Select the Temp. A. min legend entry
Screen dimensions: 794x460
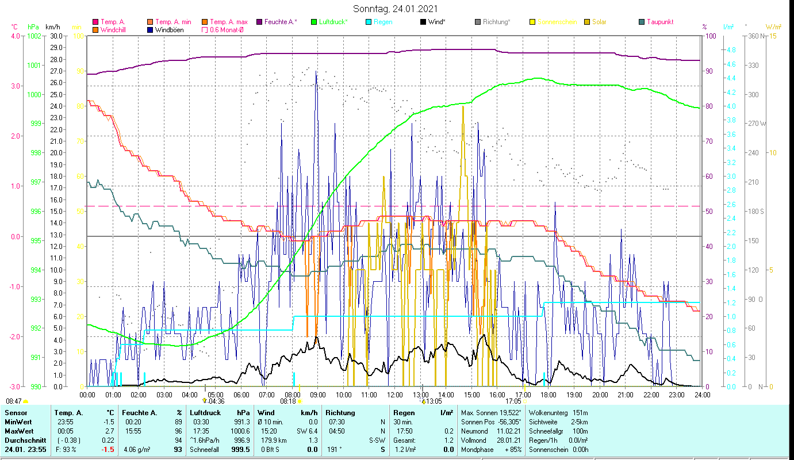[169, 22]
